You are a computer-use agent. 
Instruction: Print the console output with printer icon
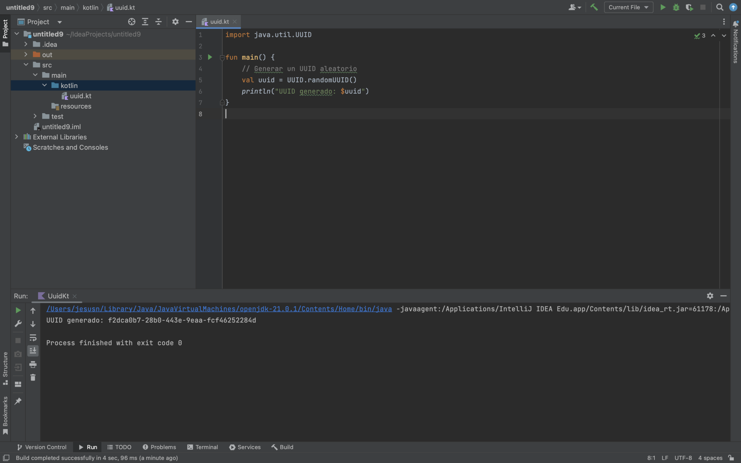33,364
